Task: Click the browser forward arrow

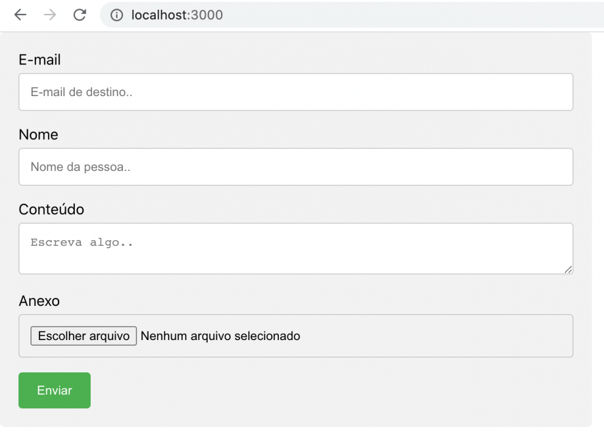Action: pos(50,15)
